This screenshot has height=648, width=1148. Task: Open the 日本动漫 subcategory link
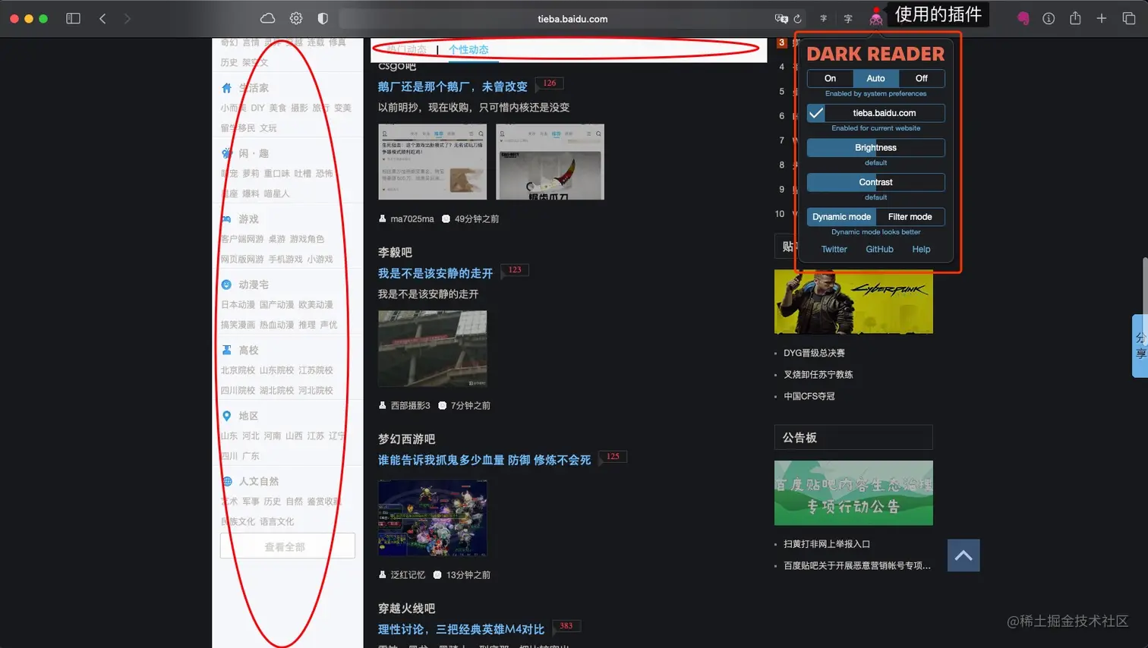click(238, 304)
